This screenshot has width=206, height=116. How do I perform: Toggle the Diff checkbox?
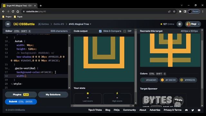tap(125, 31)
